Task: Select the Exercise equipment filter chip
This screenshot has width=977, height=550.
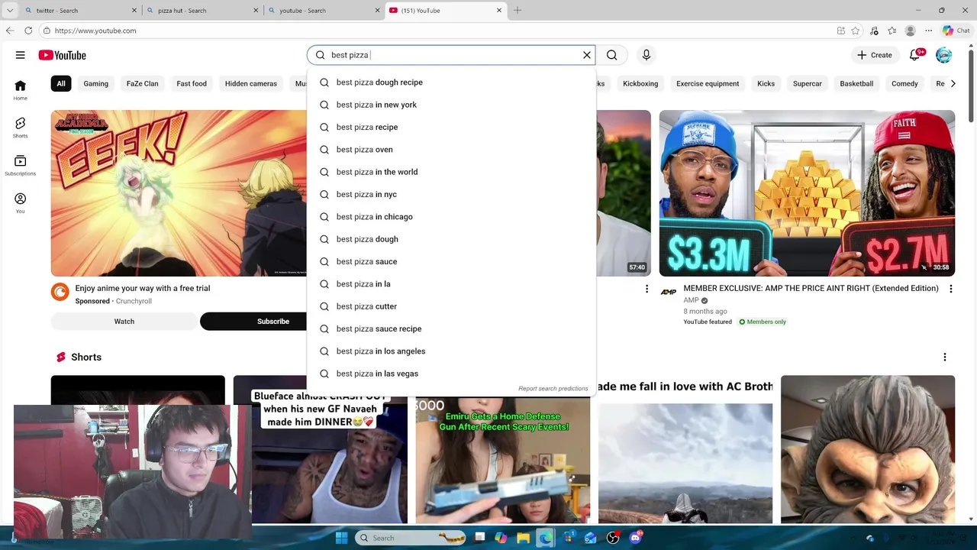Action: (708, 83)
